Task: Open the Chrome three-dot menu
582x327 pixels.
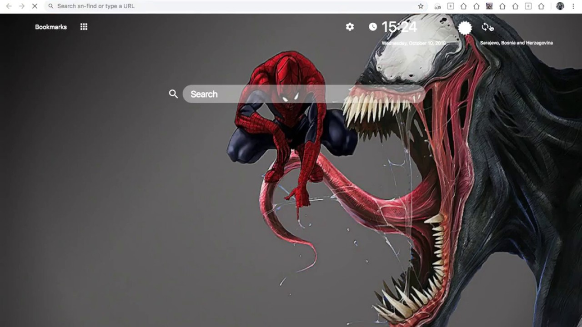Action: [x=573, y=6]
